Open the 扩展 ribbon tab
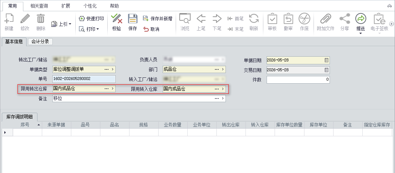This screenshot has width=395, height=173. click(x=66, y=6)
